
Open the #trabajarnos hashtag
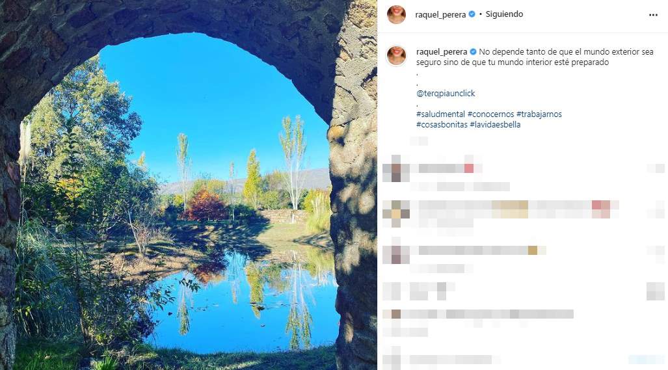coord(539,114)
